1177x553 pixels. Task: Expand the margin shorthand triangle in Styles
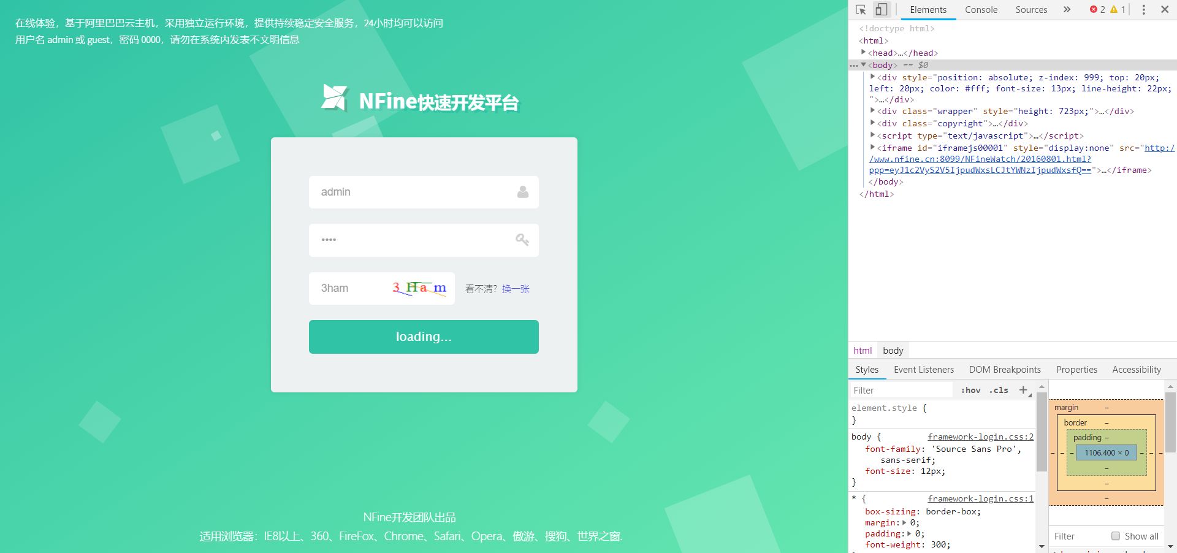[x=904, y=522]
